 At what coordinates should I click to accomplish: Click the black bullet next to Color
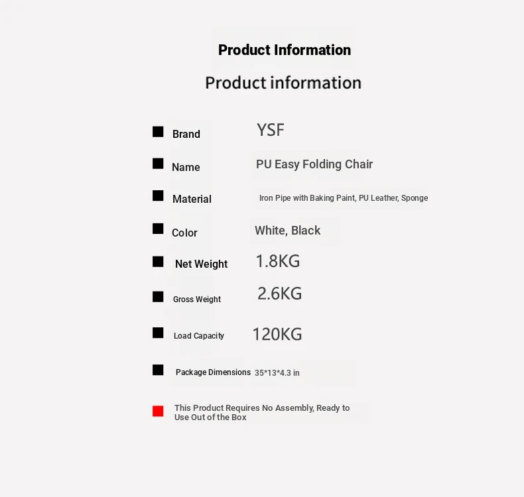158,229
